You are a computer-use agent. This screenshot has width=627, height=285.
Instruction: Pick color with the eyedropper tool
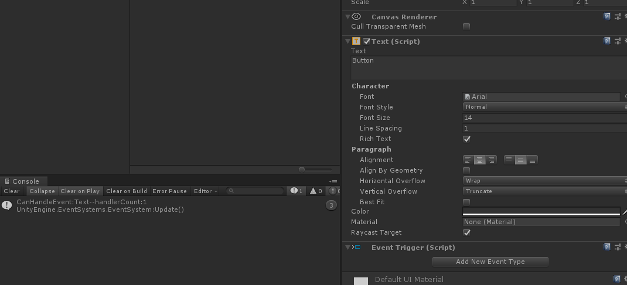tap(624, 211)
